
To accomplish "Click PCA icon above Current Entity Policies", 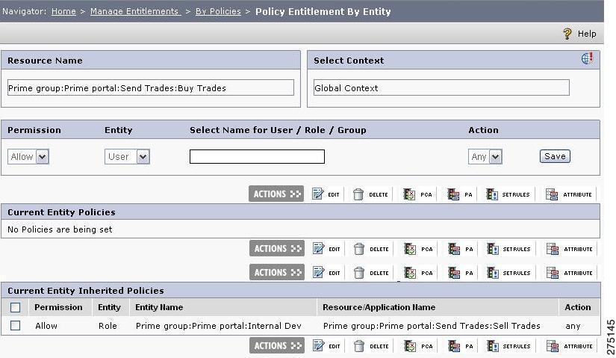I will pos(409,194).
